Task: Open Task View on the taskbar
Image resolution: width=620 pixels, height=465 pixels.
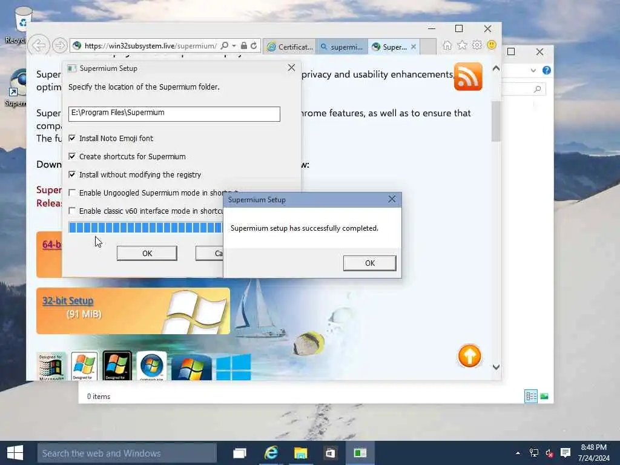Action: pos(240,453)
